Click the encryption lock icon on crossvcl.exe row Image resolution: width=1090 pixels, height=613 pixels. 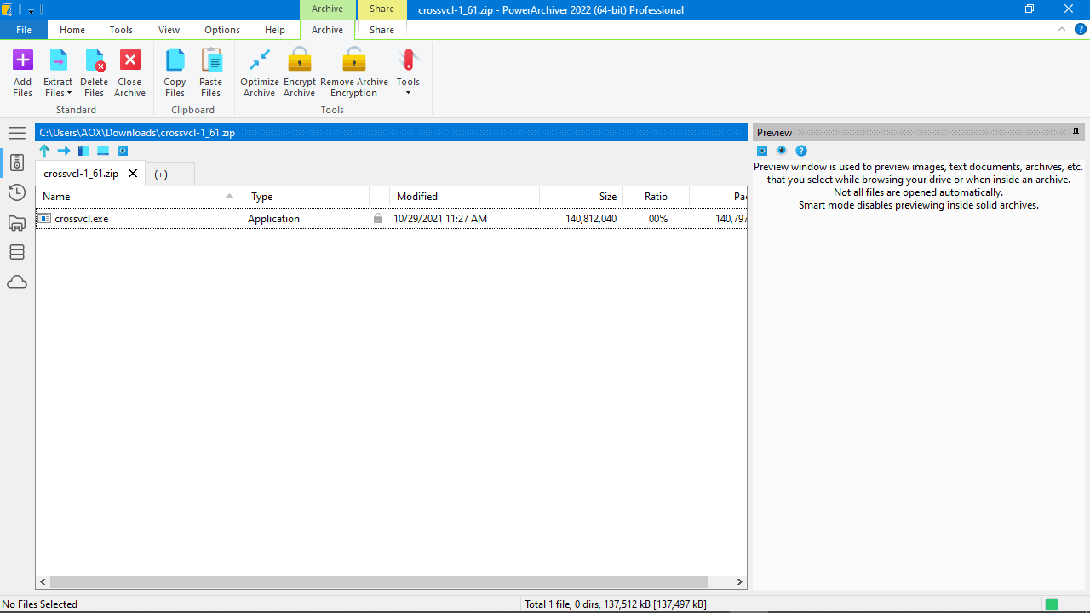pyautogui.click(x=378, y=219)
